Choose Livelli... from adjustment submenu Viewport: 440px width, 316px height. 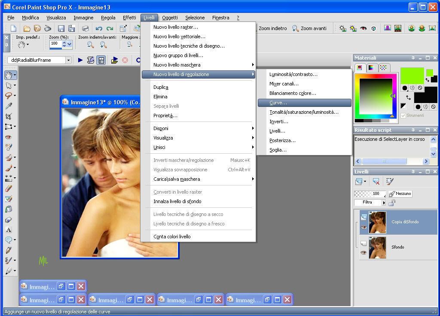[305, 131]
